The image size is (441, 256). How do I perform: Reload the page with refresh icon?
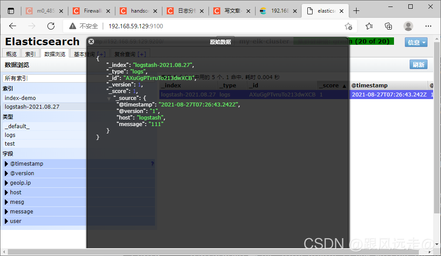pyautogui.click(x=51, y=26)
